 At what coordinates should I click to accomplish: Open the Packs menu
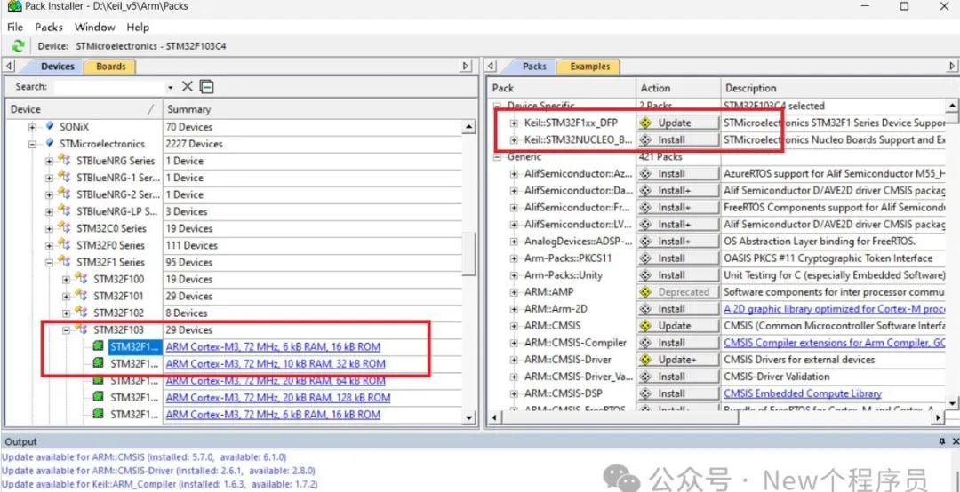coord(49,27)
